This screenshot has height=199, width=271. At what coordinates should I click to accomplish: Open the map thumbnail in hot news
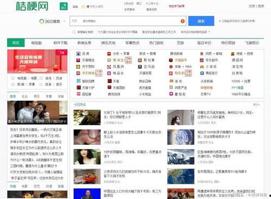pos(181,176)
